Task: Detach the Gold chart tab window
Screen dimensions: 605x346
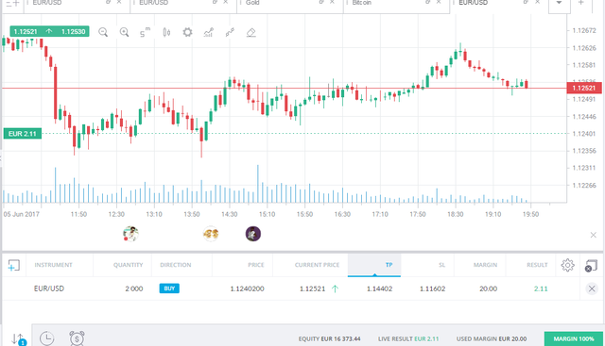Action: point(321,2)
